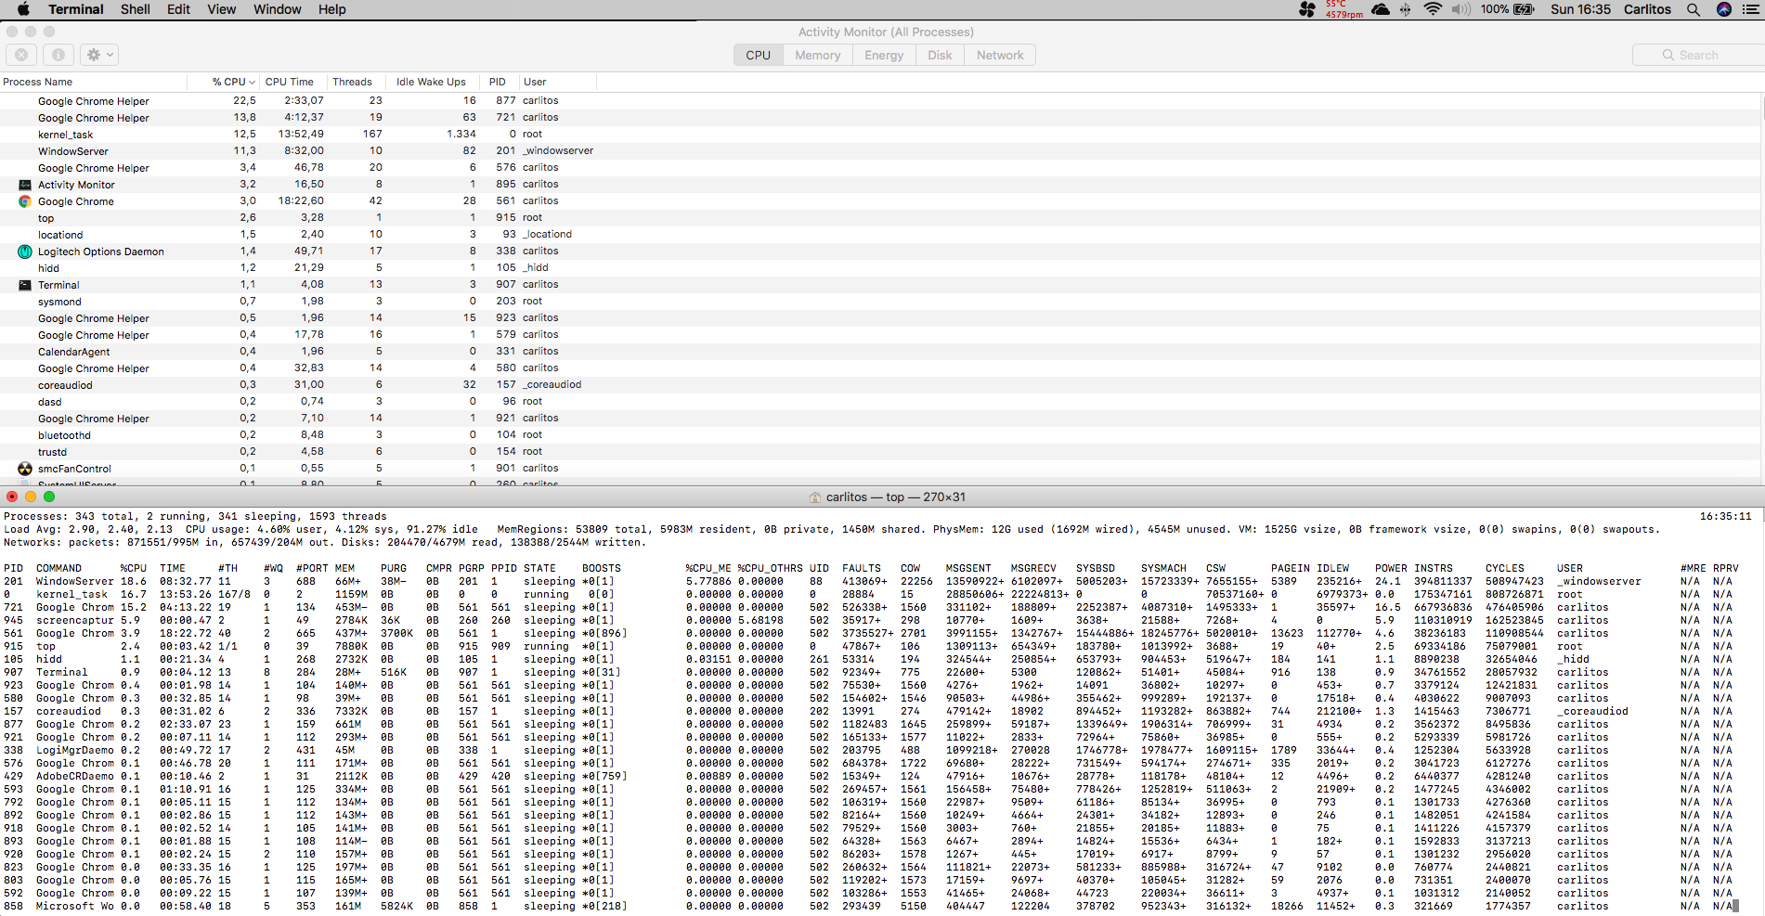Click the smcFanControl fan icon in menu bar
This screenshot has width=1765, height=916.
pos(1307,9)
